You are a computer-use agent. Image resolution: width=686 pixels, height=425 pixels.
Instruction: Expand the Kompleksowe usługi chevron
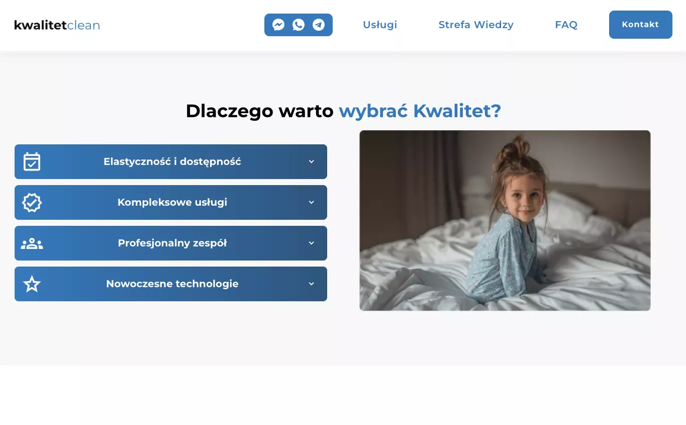[312, 202]
